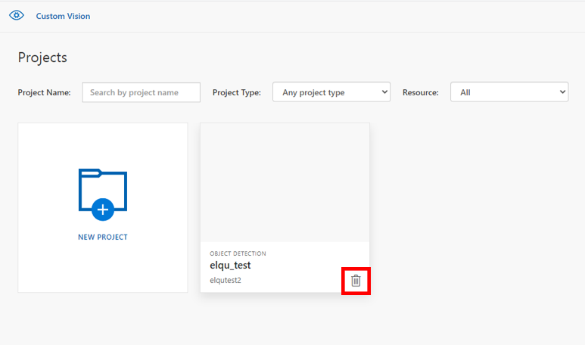Open the elqu_test project thumbnail
Viewport: 585px width, 345px height.
(285, 183)
